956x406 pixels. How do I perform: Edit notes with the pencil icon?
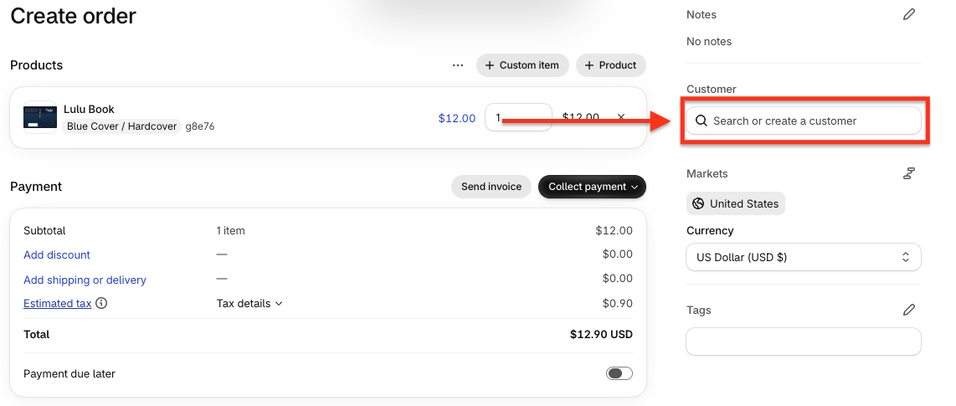pyautogui.click(x=908, y=14)
